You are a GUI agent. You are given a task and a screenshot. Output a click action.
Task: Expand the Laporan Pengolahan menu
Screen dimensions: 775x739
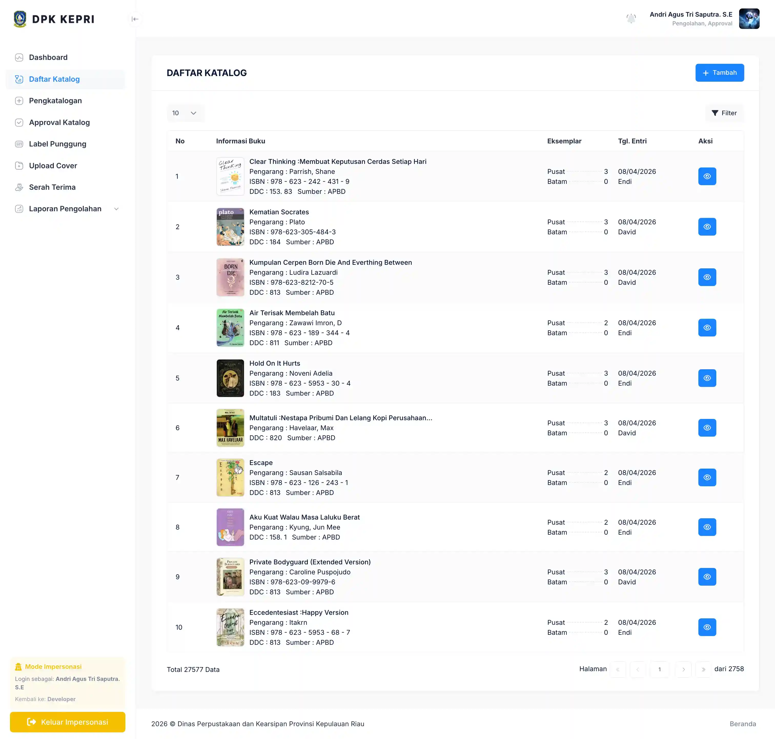[x=116, y=208]
